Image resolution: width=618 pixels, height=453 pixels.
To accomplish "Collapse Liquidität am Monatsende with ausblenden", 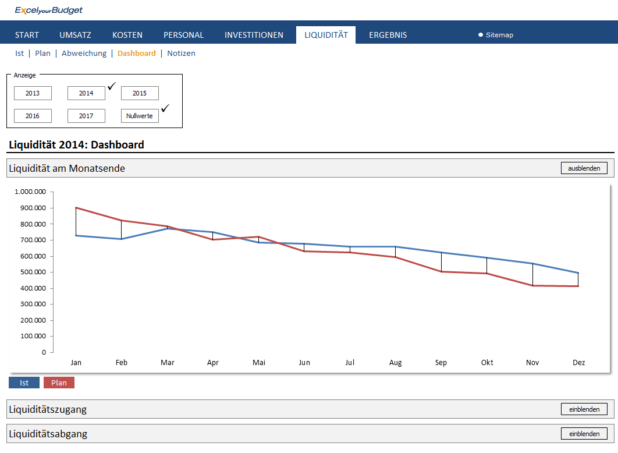I will tap(584, 168).
